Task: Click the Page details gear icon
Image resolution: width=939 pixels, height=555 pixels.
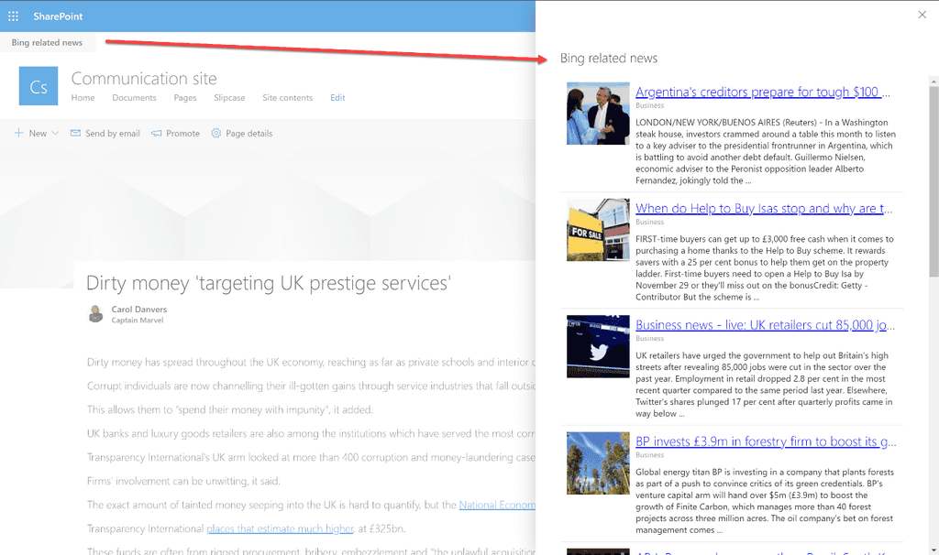Action: click(216, 134)
